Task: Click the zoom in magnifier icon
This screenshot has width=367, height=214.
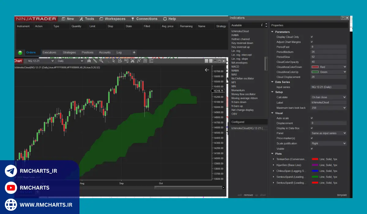Action: 101,61
